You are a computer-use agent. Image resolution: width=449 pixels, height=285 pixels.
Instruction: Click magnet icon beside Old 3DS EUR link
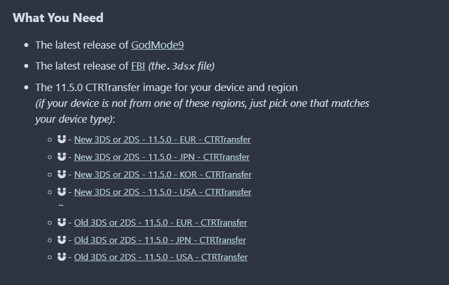(x=62, y=222)
